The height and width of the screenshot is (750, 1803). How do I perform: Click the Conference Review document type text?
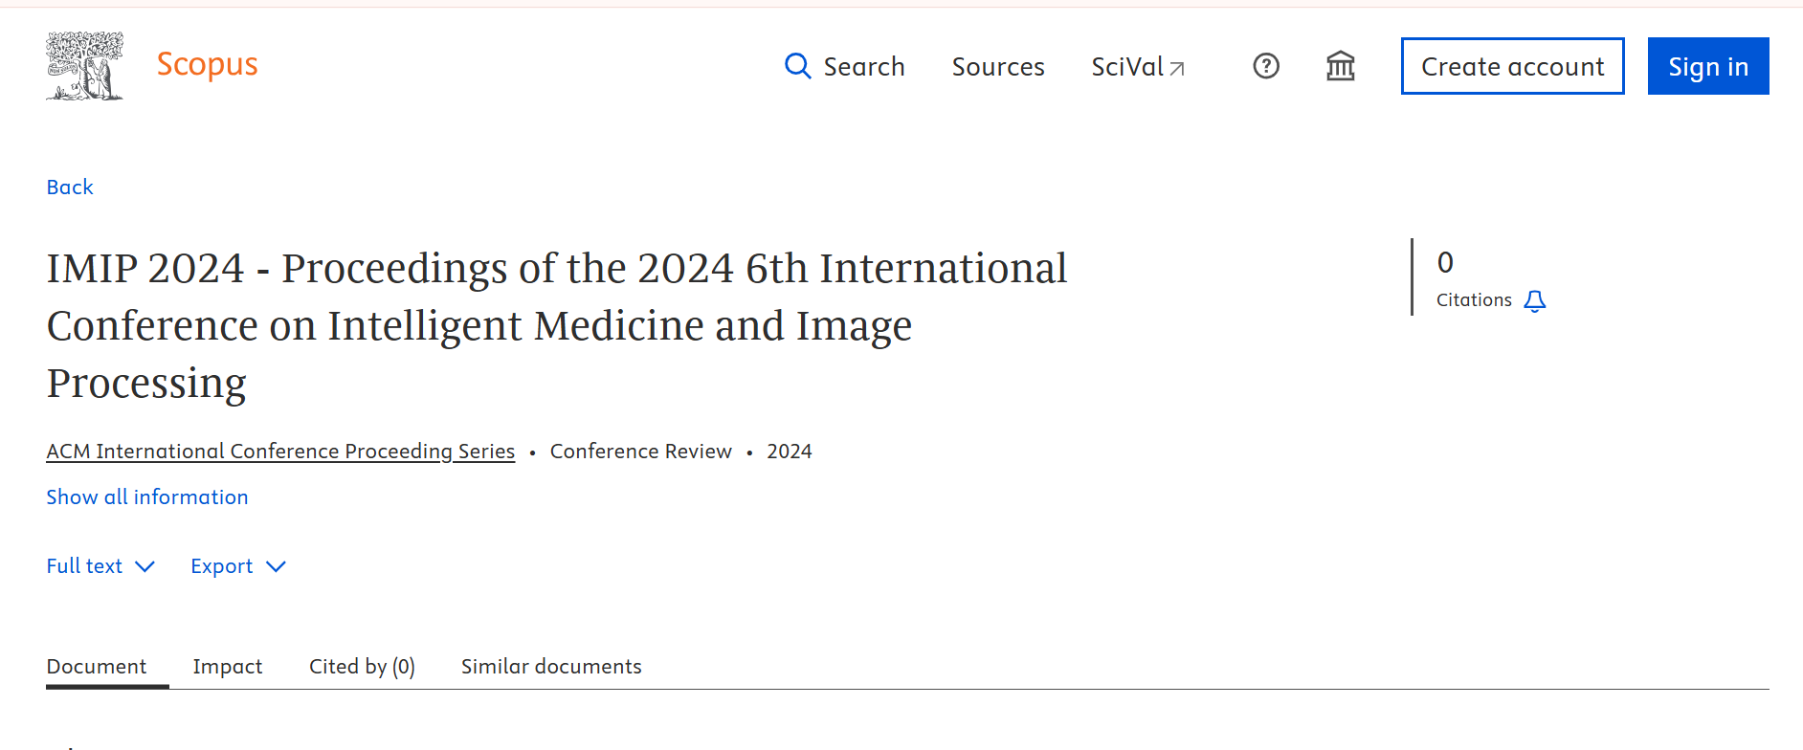(641, 452)
